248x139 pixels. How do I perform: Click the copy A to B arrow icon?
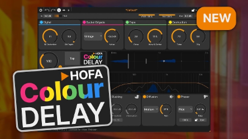pos(64,10)
